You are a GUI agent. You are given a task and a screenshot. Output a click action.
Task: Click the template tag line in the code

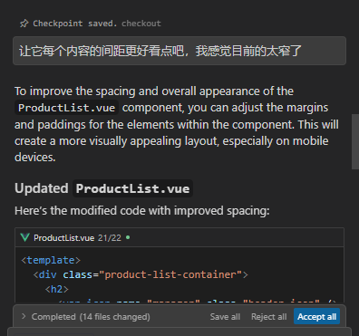tap(51, 260)
